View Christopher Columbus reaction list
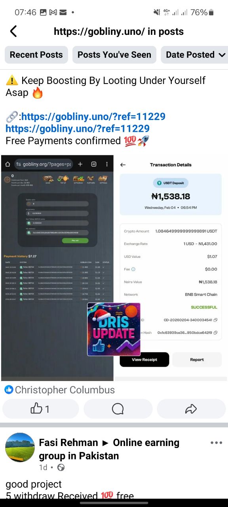228x507 pixels. coord(65,390)
